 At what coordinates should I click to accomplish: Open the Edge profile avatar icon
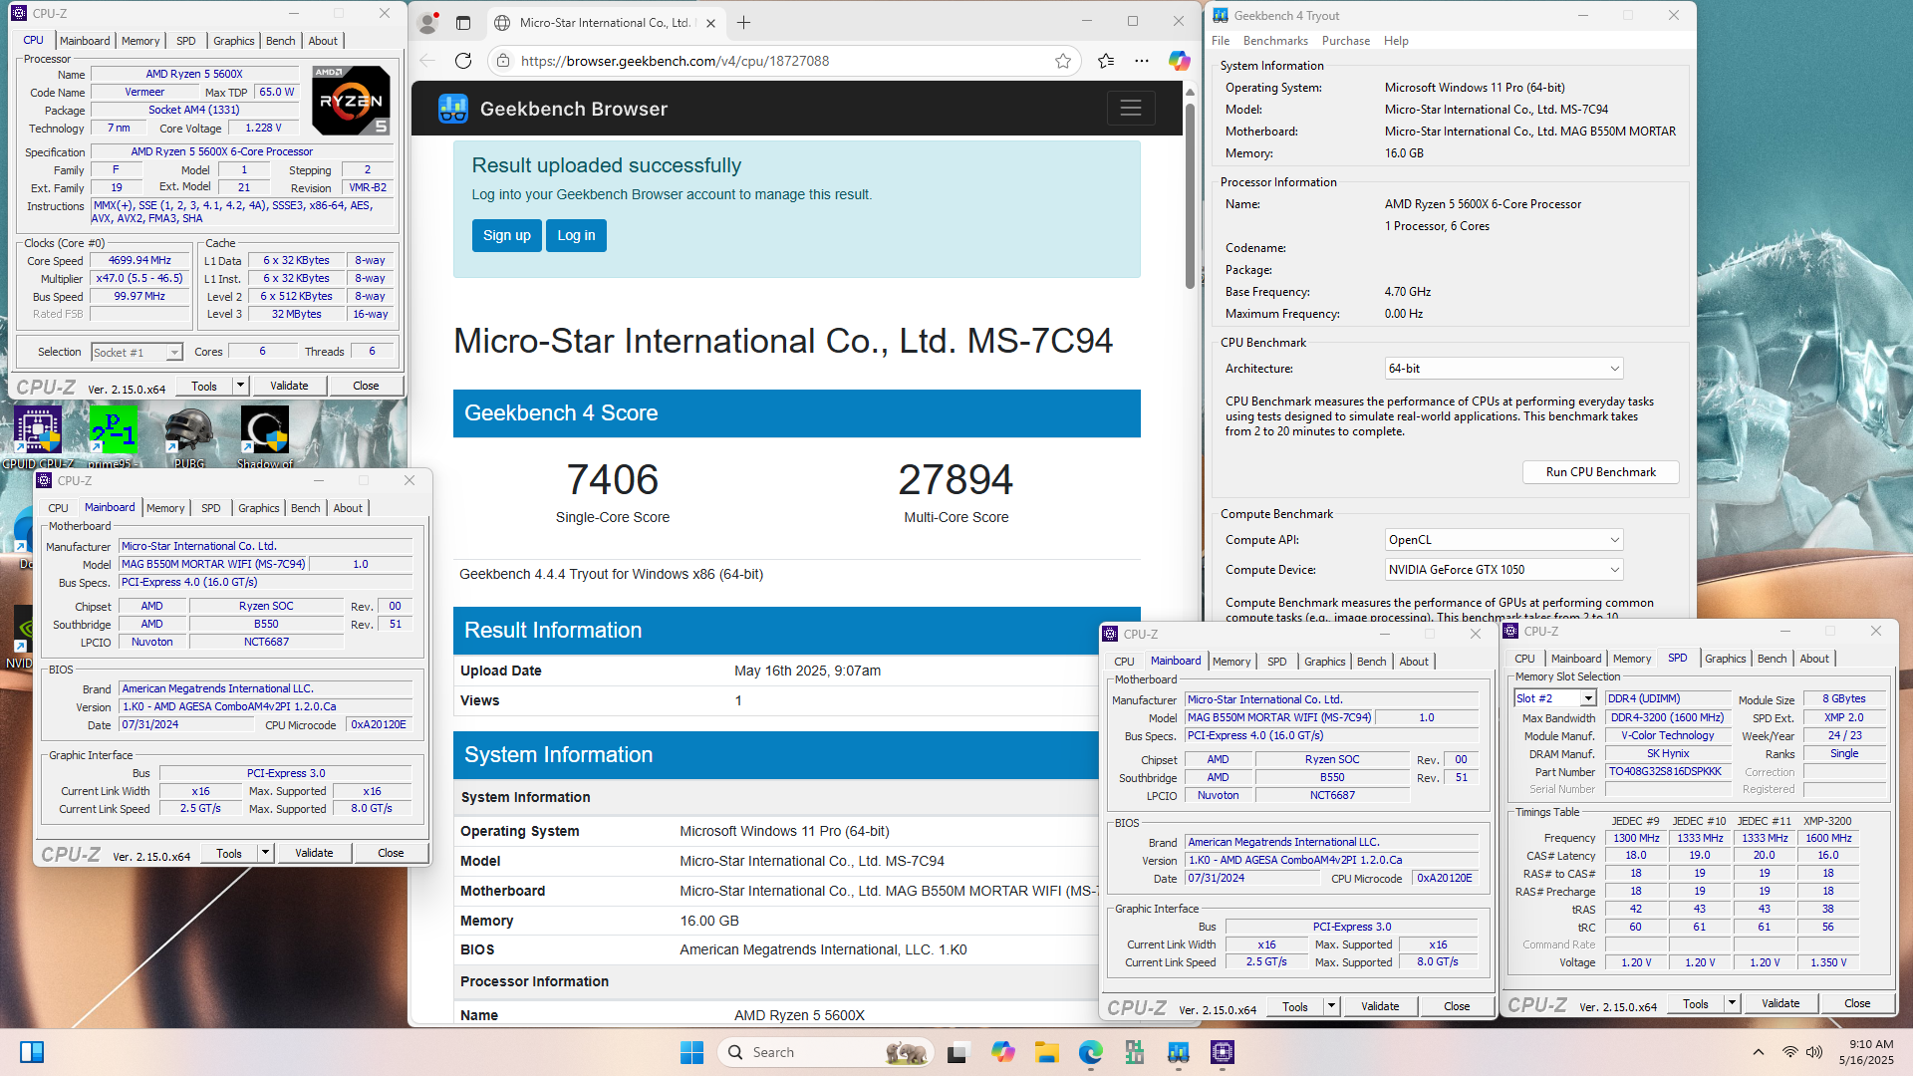coord(428,22)
